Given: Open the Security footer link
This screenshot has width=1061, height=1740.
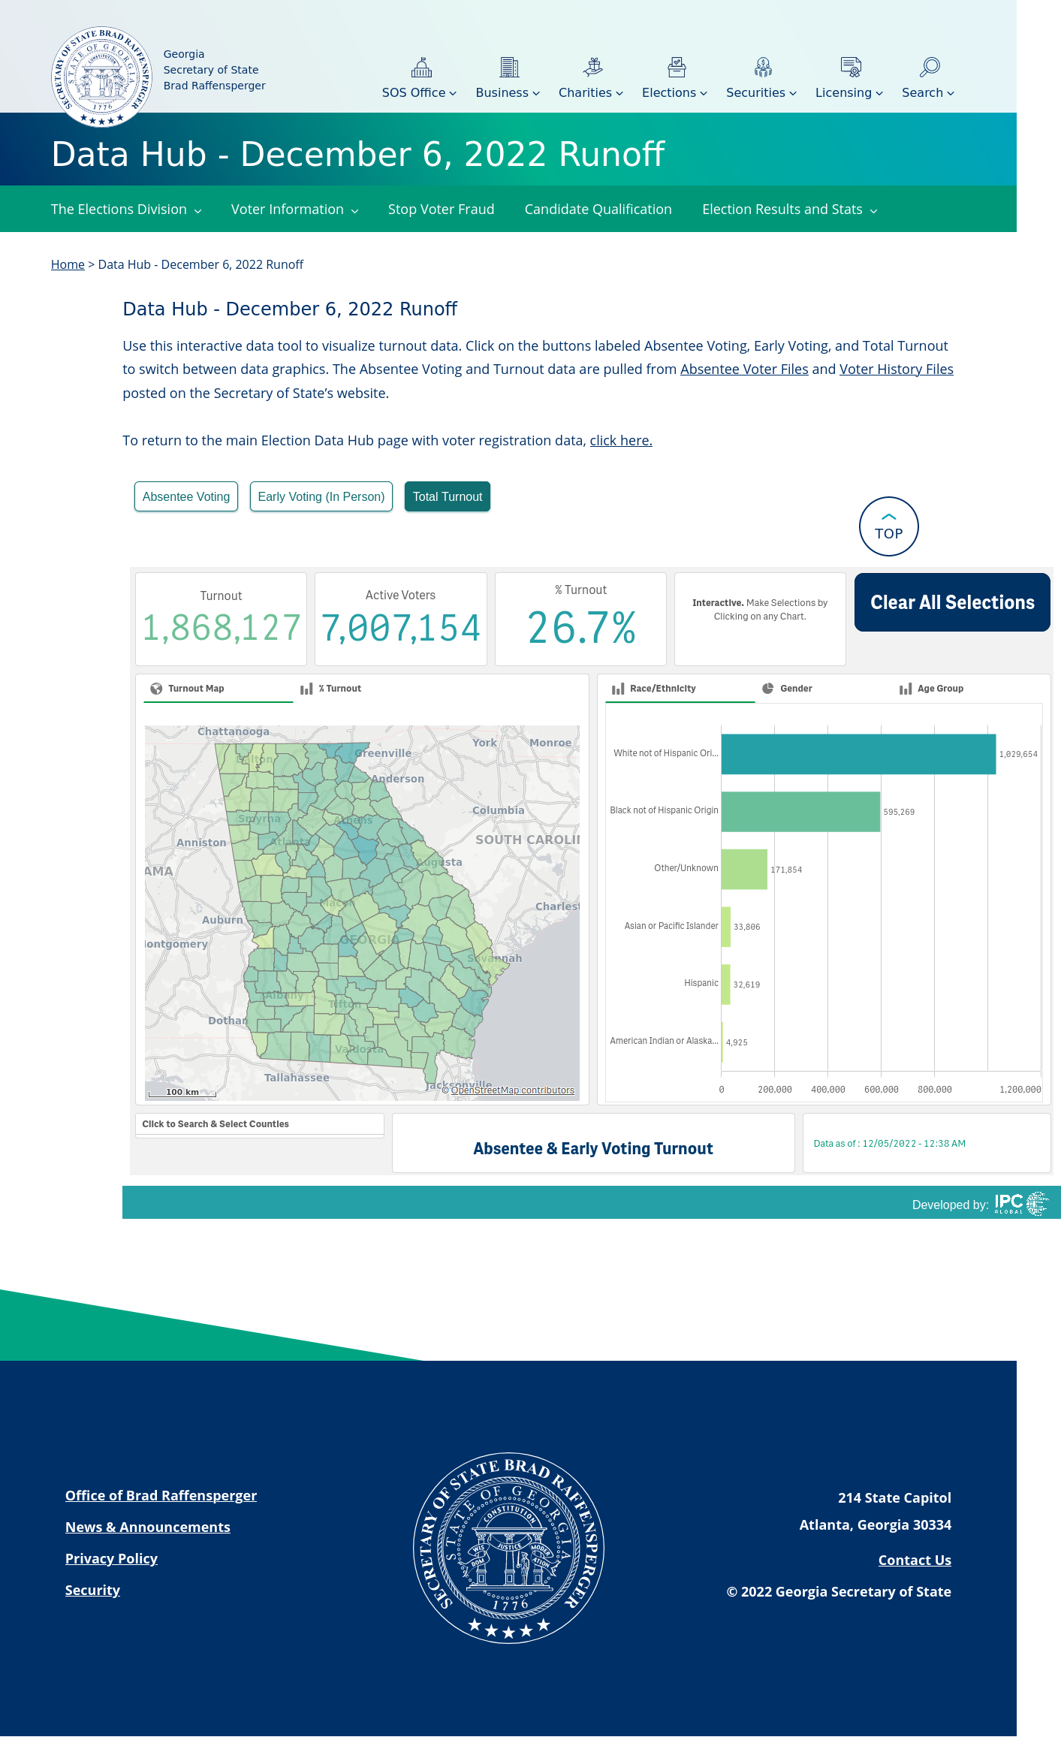Looking at the screenshot, I should tap(92, 1590).
